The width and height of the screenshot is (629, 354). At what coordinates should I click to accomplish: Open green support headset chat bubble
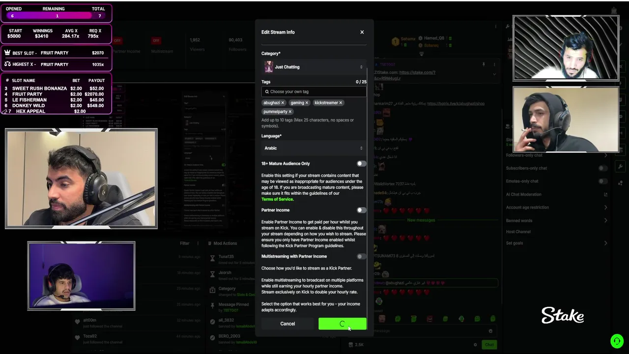pyautogui.click(x=617, y=341)
